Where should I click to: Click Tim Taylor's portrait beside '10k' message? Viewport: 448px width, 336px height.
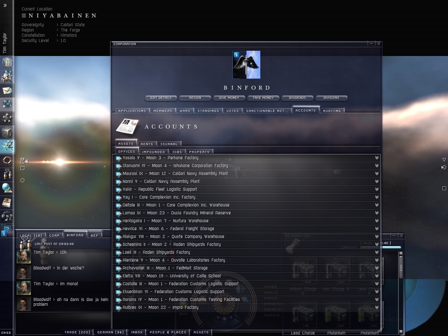[x=24, y=256]
